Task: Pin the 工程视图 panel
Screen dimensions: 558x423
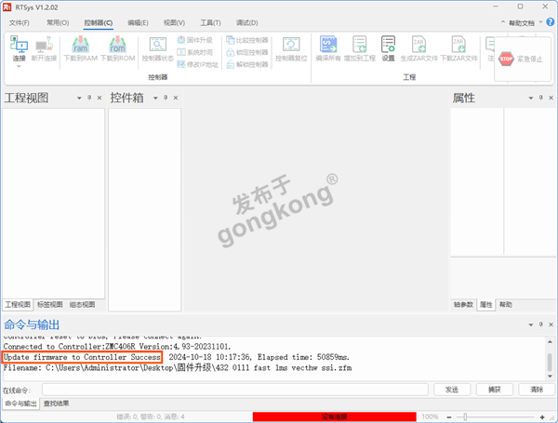Action: click(89, 98)
